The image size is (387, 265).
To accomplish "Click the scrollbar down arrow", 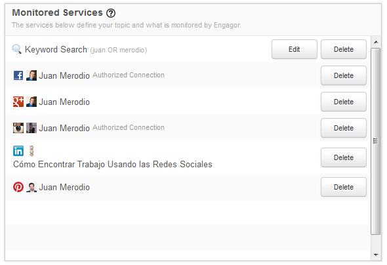I will click(376, 255).
